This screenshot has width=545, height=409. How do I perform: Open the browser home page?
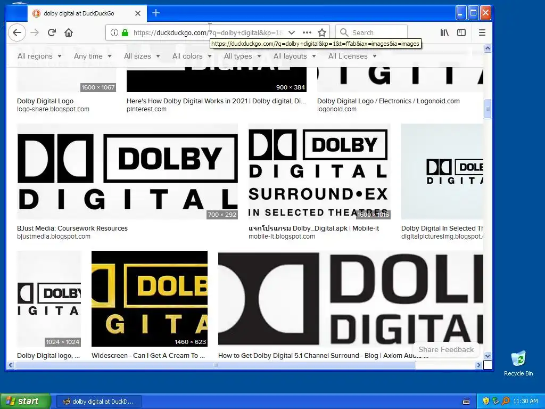tap(69, 32)
